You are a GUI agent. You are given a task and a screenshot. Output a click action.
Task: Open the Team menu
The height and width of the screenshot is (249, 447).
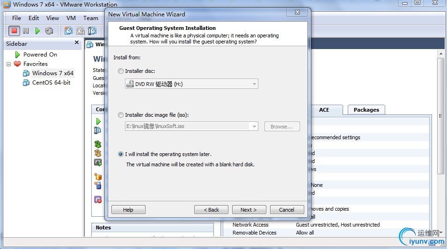91,18
